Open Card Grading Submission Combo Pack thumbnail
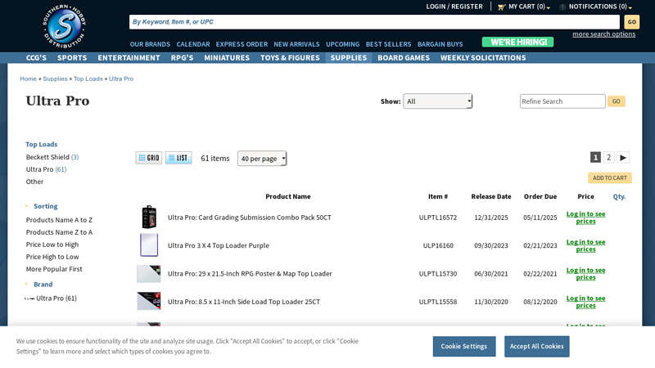The height and width of the screenshot is (368, 655). coord(149,217)
